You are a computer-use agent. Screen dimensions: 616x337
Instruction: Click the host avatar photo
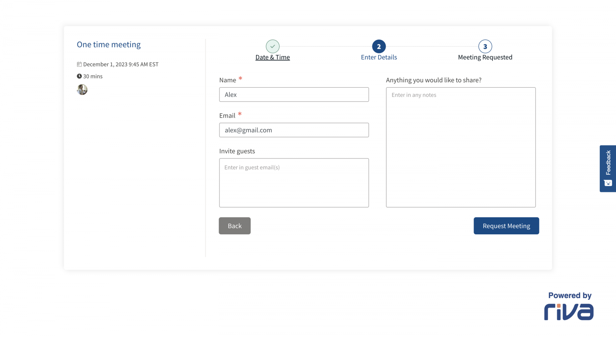pos(82,90)
